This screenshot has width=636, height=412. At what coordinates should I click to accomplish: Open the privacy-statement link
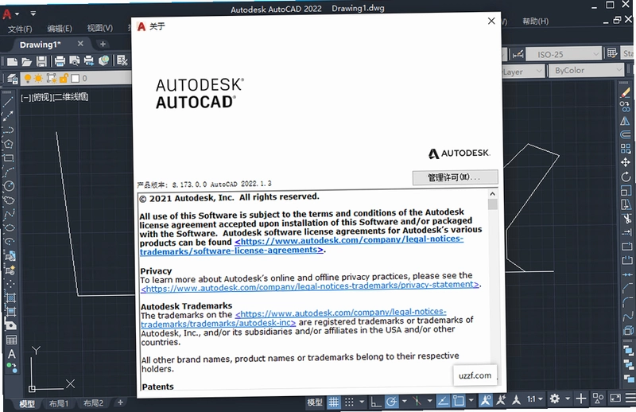click(310, 286)
